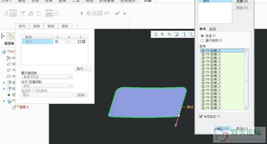The image size is (267, 144).
Task: Click the reference list scroll-down arrow
Action: (246, 108)
